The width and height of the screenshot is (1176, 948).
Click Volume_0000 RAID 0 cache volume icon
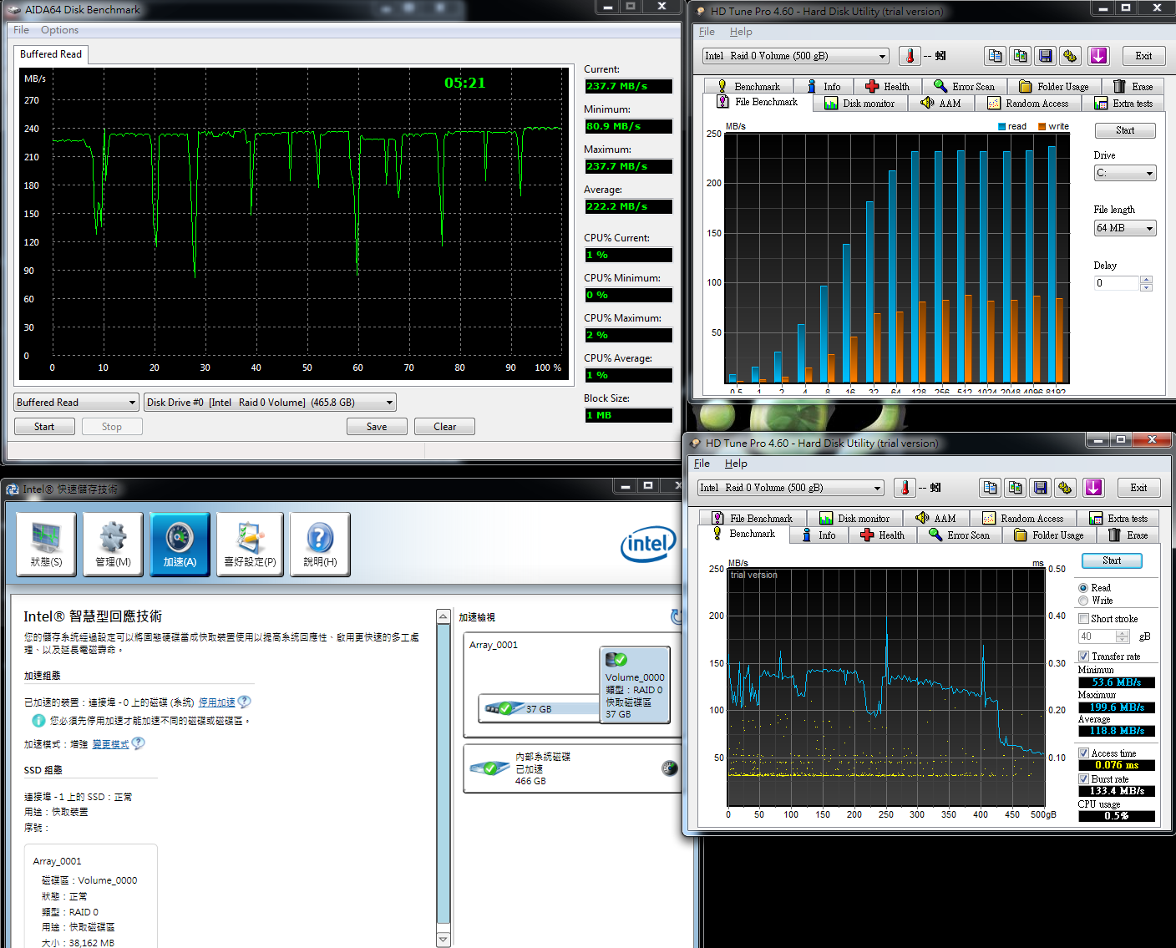pyautogui.click(x=635, y=684)
